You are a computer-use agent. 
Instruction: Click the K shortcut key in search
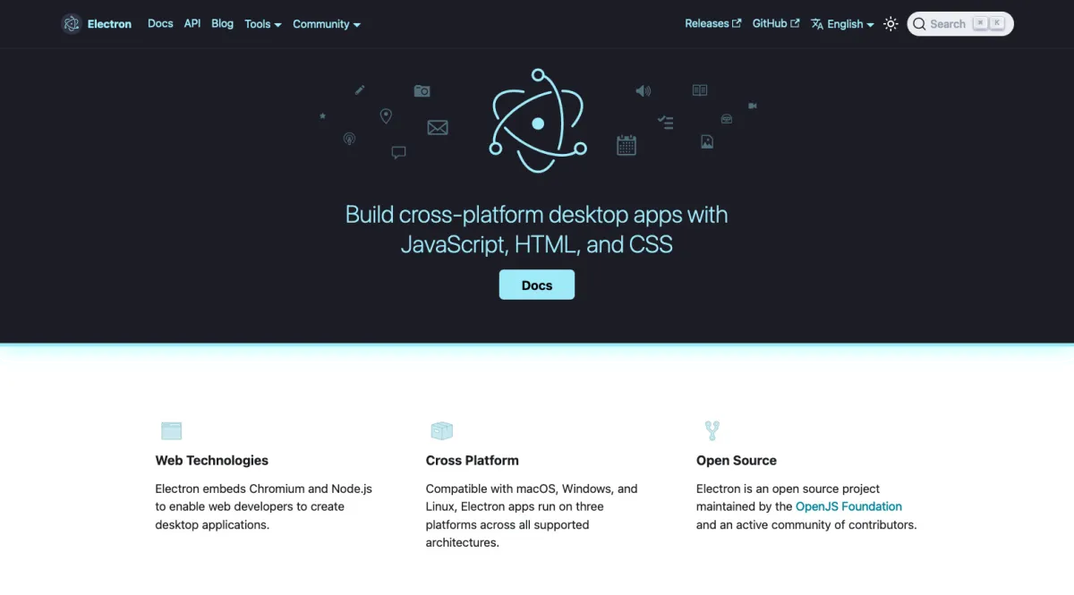997,23
